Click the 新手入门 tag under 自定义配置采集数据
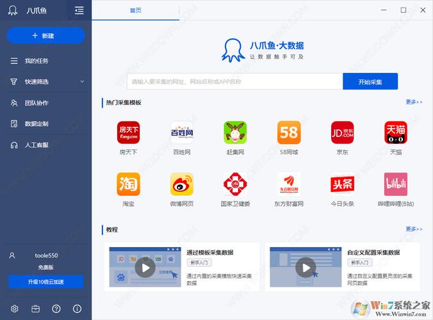 click(359, 262)
